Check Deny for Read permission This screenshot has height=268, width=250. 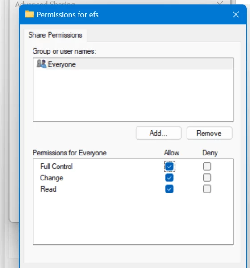coord(207,189)
